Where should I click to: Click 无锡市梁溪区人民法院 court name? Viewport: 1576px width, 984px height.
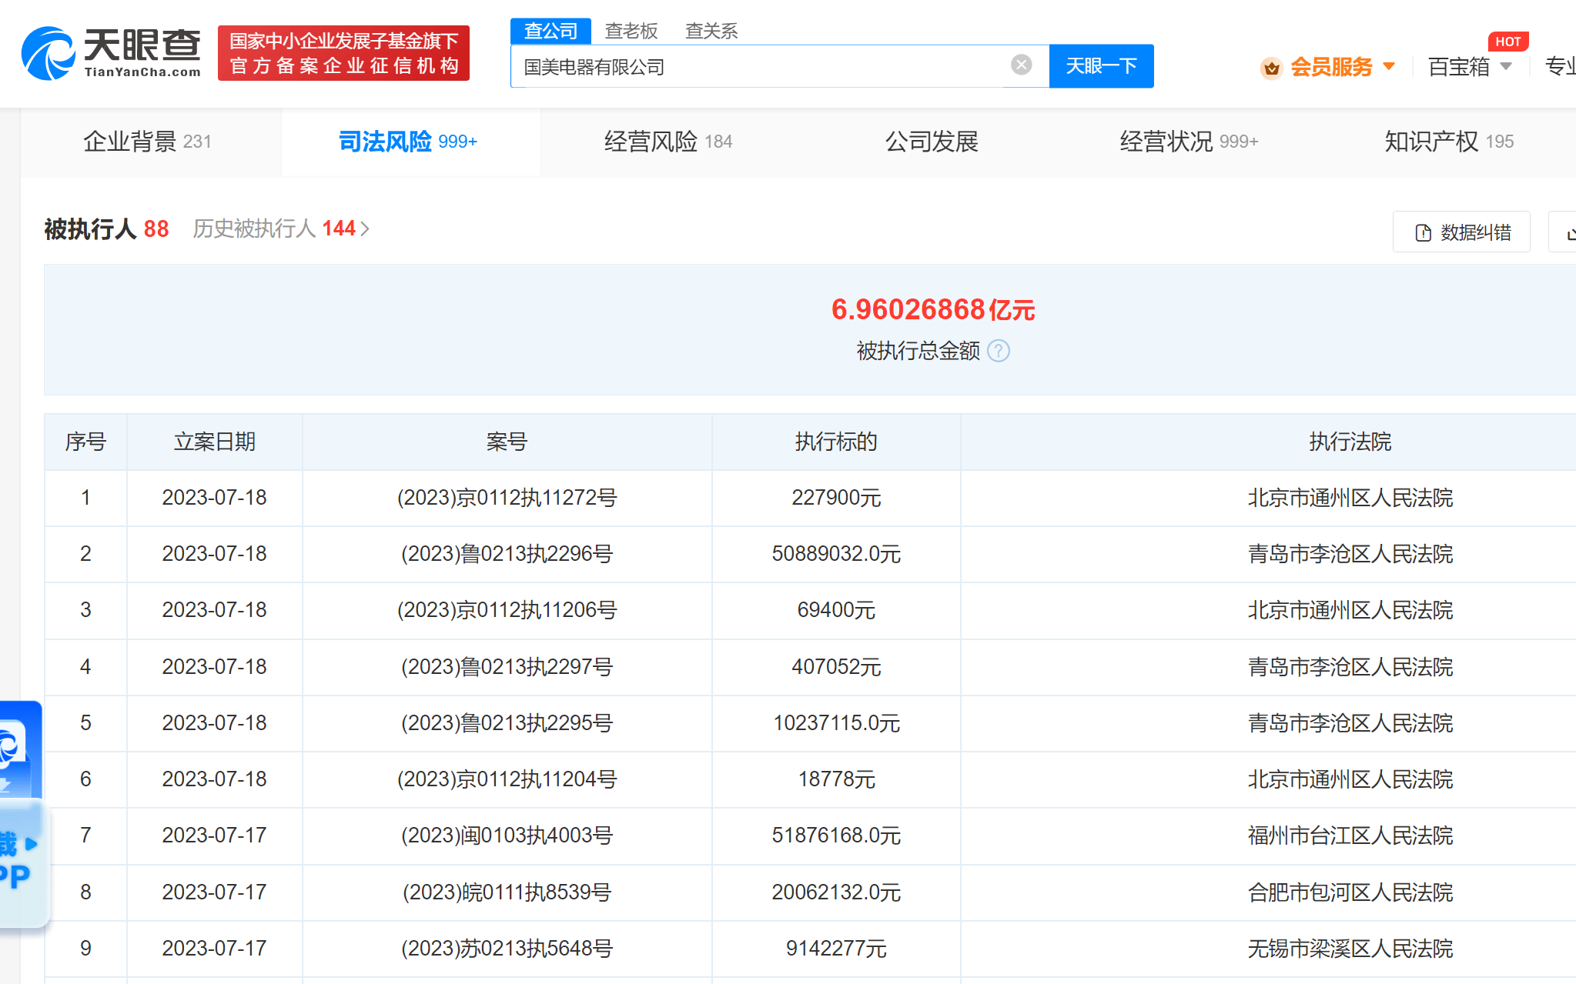(x=1350, y=949)
